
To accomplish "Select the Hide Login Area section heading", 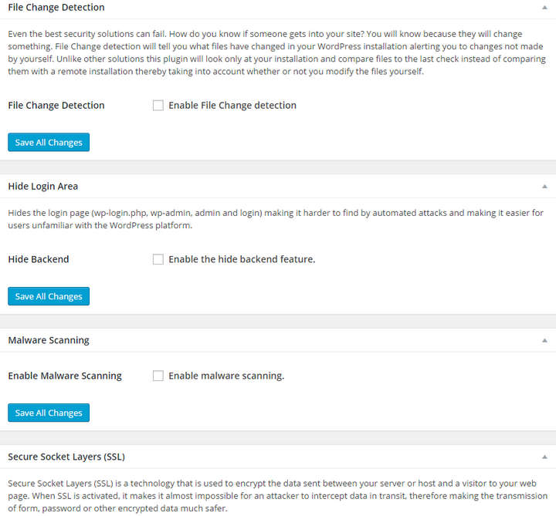I will point(43,187).
